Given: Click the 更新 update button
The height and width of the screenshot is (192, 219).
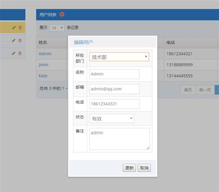Looking at the screenshot, I should (129, 168).
